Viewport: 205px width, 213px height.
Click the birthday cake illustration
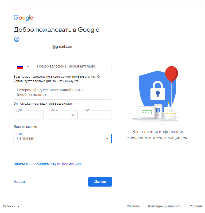pos(169,113)
